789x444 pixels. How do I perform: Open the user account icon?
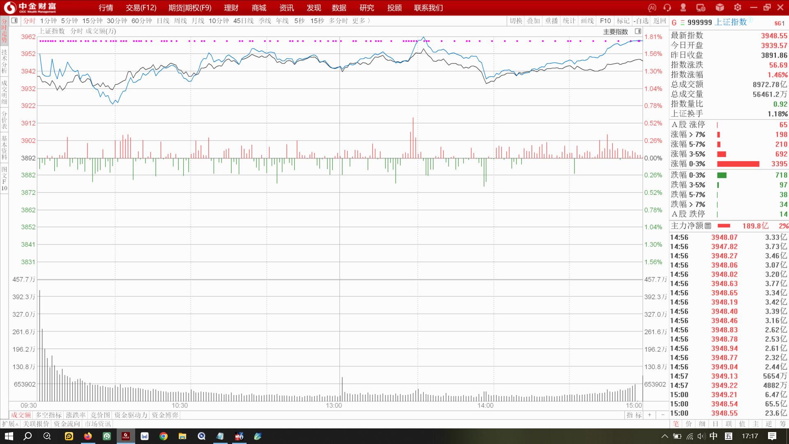[x=683, y=8]
